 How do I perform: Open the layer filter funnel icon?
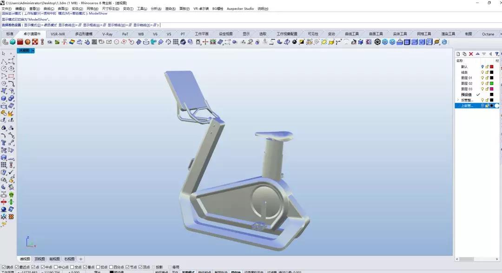coord(497,54)
